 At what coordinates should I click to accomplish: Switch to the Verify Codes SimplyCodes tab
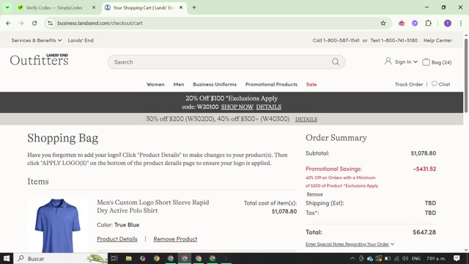(53, 8)
